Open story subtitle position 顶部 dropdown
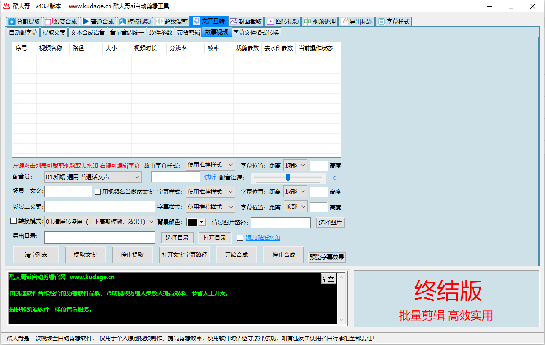 (295, 165)
